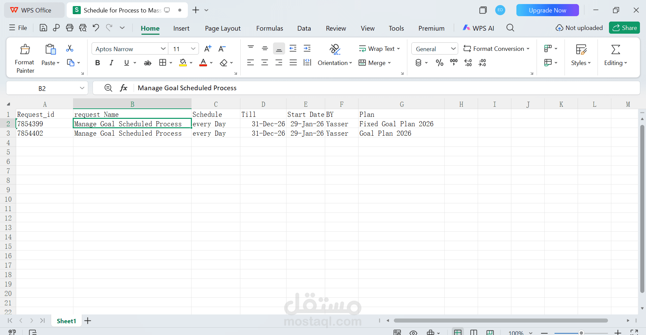Click the Orientation icon
Viewport: 646px width, 335px height.
pos(335,49)
